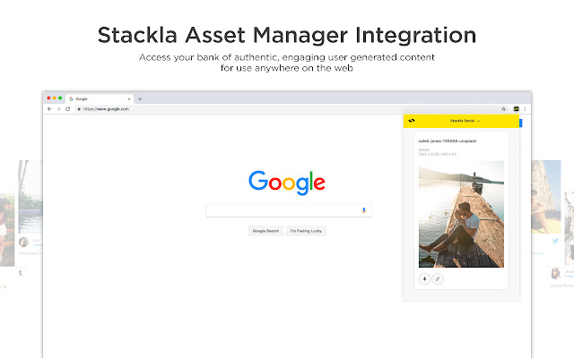This screenshot has width=574, height=358.
Task: Open a new tab with plus button
Action: coord(140,99)
